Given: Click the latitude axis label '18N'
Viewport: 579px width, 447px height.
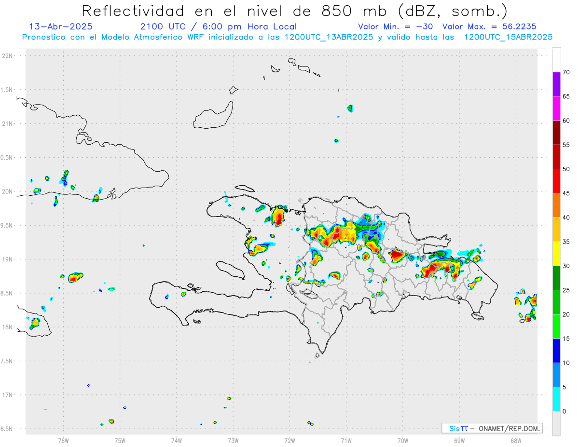Looking at the screenshot, I should (7, 327).
